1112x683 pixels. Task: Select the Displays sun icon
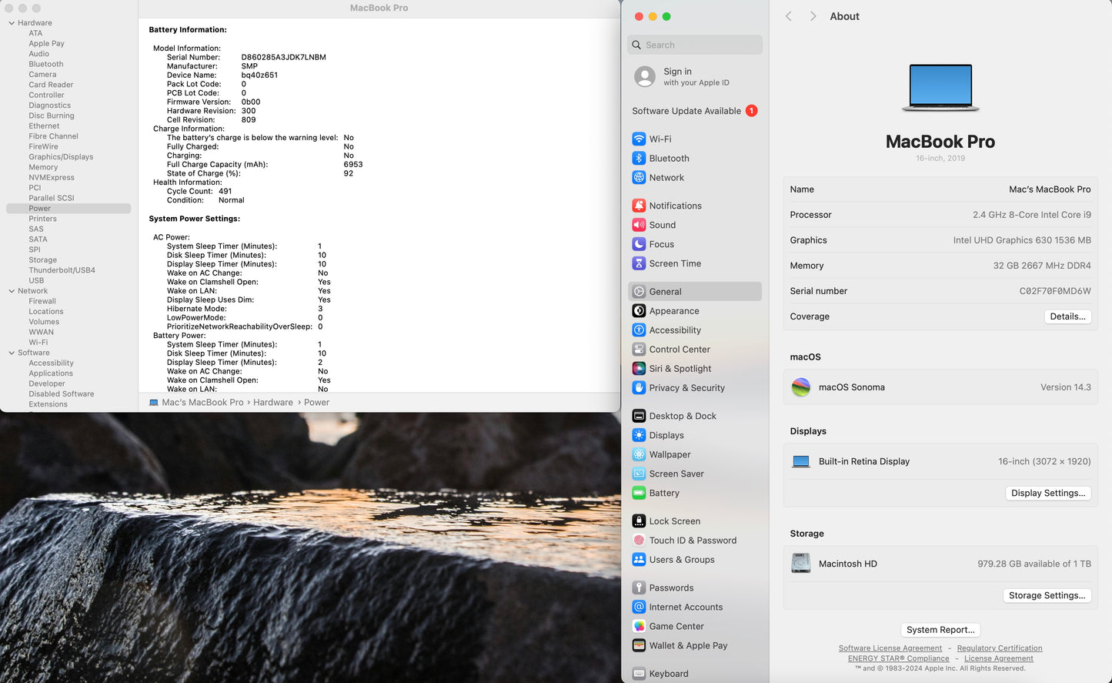639,435
